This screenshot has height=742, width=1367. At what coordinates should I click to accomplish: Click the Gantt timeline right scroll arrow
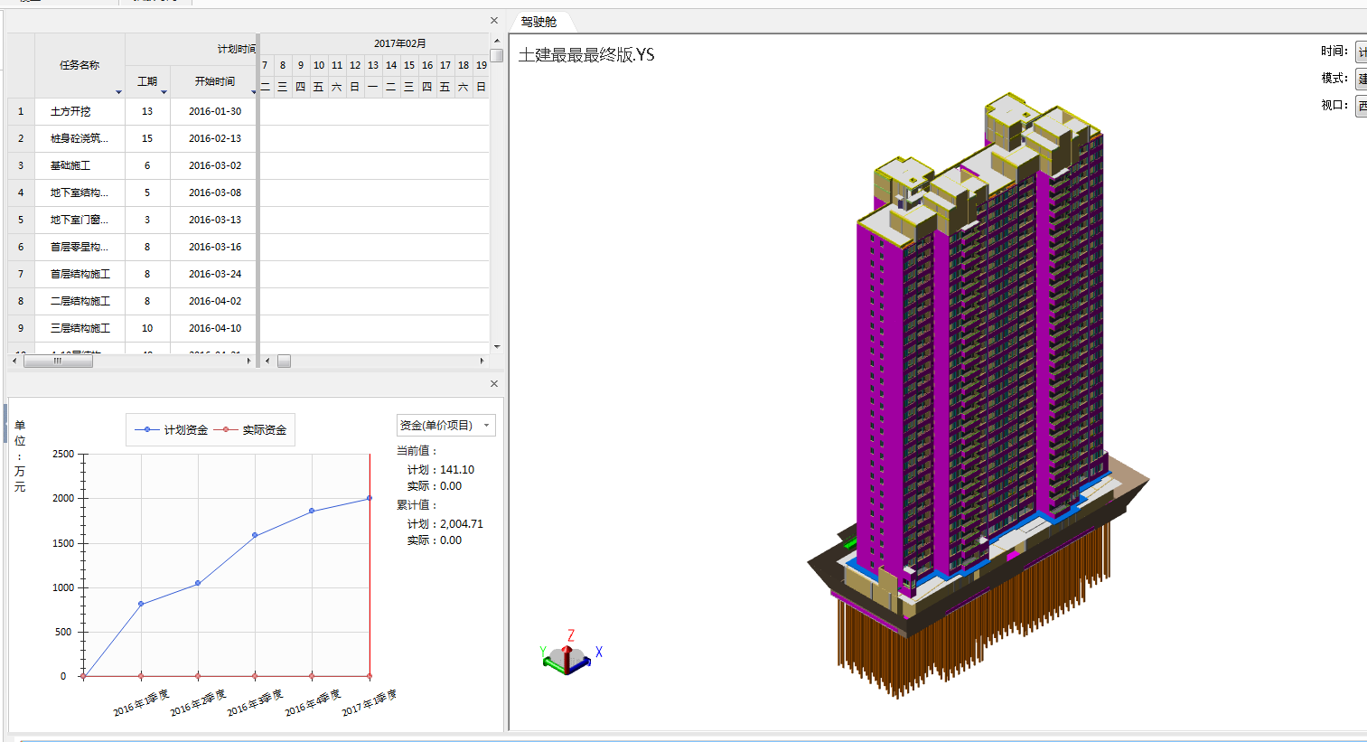(482, 361)
